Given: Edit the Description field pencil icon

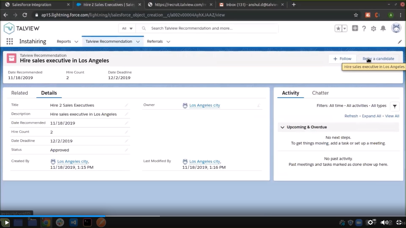Looking at the screenshot, I should pyautogui.click(x=126, y=114).
